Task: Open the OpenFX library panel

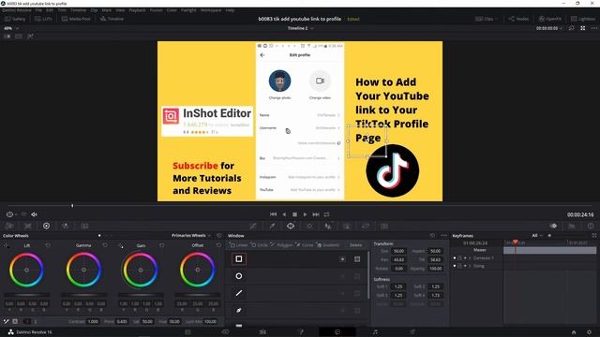Action: pyautogui.click(x=550, y=19)
